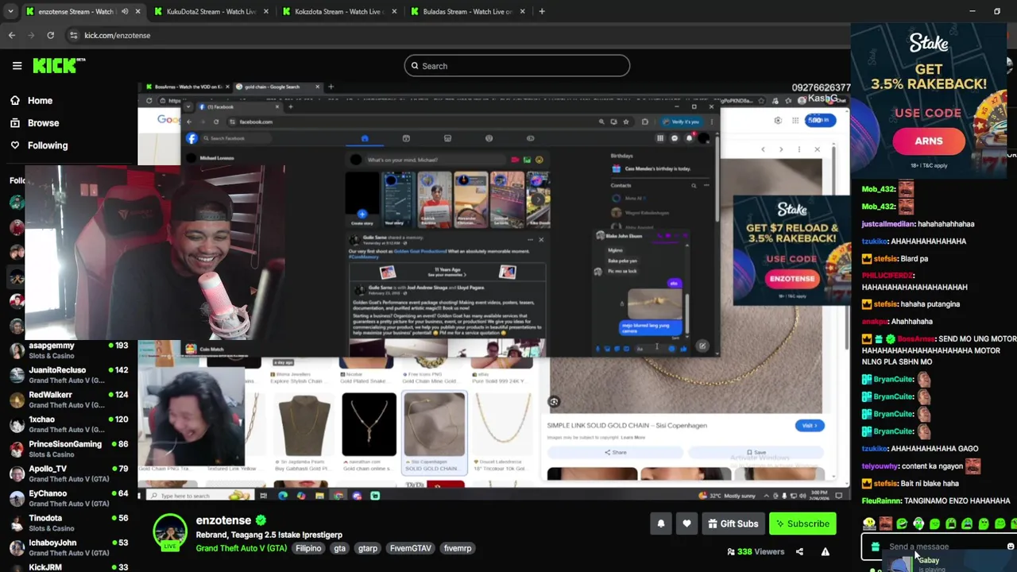Reload the kick.com page

pos(50,35)
